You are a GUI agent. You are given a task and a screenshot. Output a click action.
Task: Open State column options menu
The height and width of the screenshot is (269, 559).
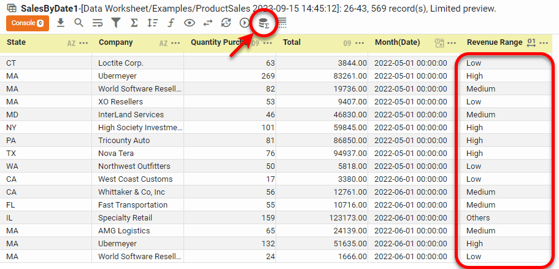[x=84, y=43]
